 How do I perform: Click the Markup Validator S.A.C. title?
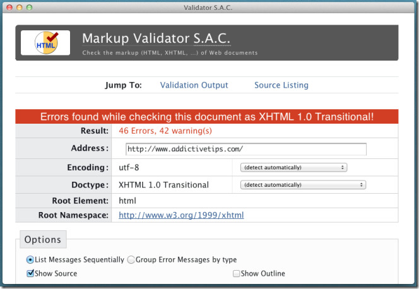point(156,38)
